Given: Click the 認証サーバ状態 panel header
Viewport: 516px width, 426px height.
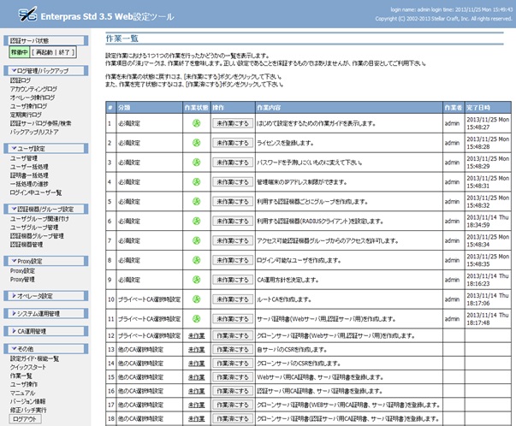Looking at the screenshot, I should pyautogui.click(x=45, y=41).
